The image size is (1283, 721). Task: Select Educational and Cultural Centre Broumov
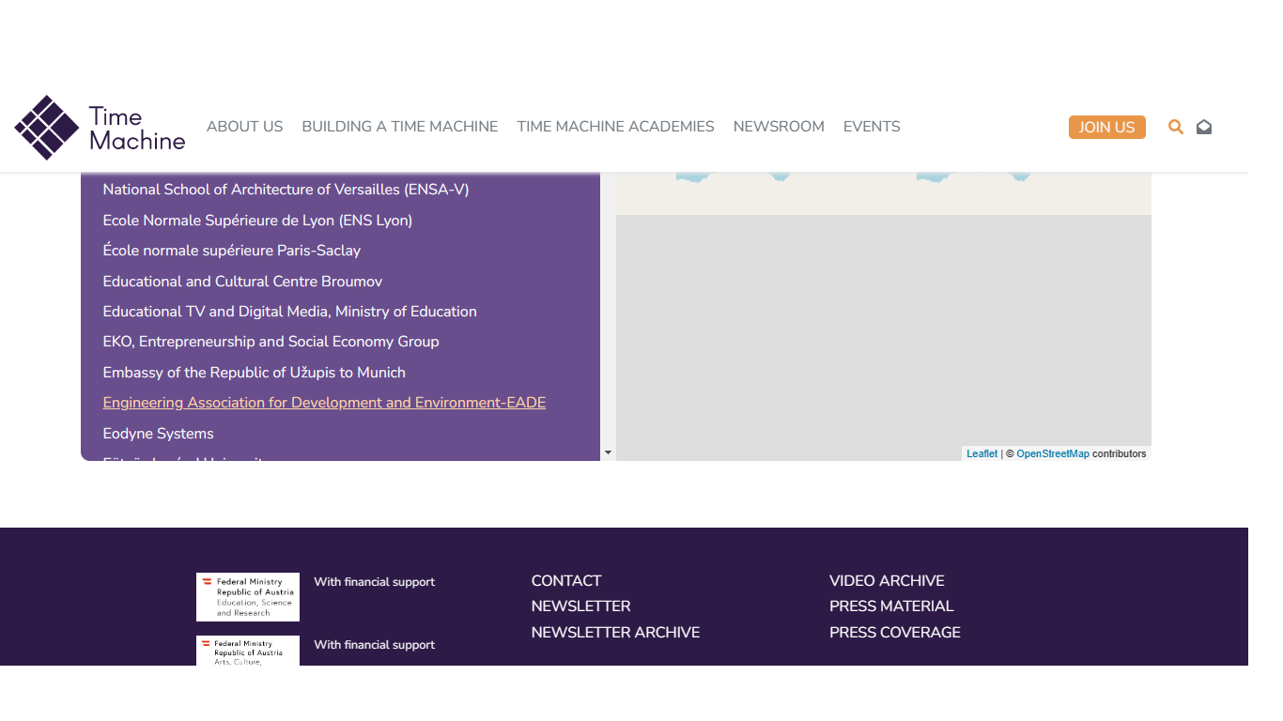point(242,282)
